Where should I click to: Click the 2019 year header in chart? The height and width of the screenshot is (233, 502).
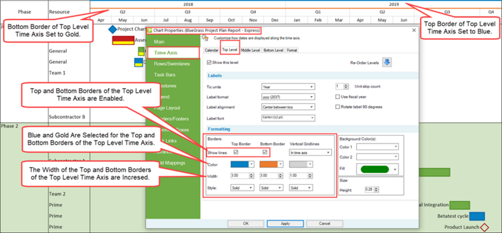coord(394,4)
